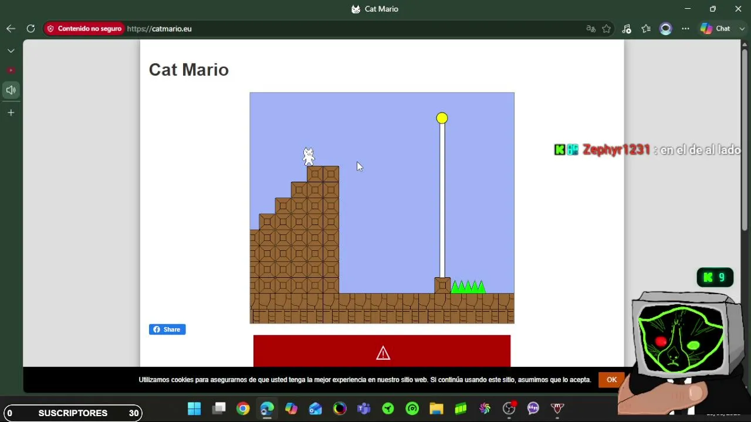Click the warning triangle in red banner
Viewport: 751px width, 422px height.
tap(383, 353)
